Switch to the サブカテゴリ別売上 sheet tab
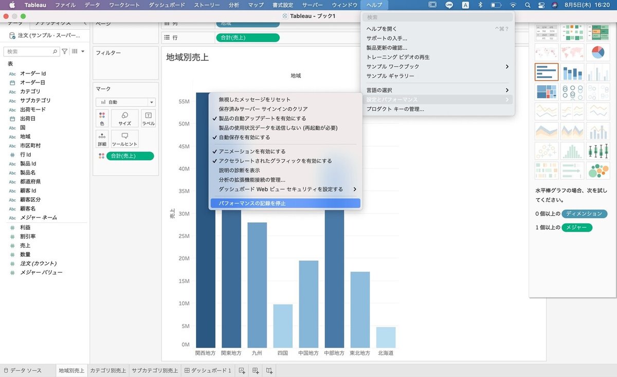This screenshot has width=617, height=377. click(155, 370)
